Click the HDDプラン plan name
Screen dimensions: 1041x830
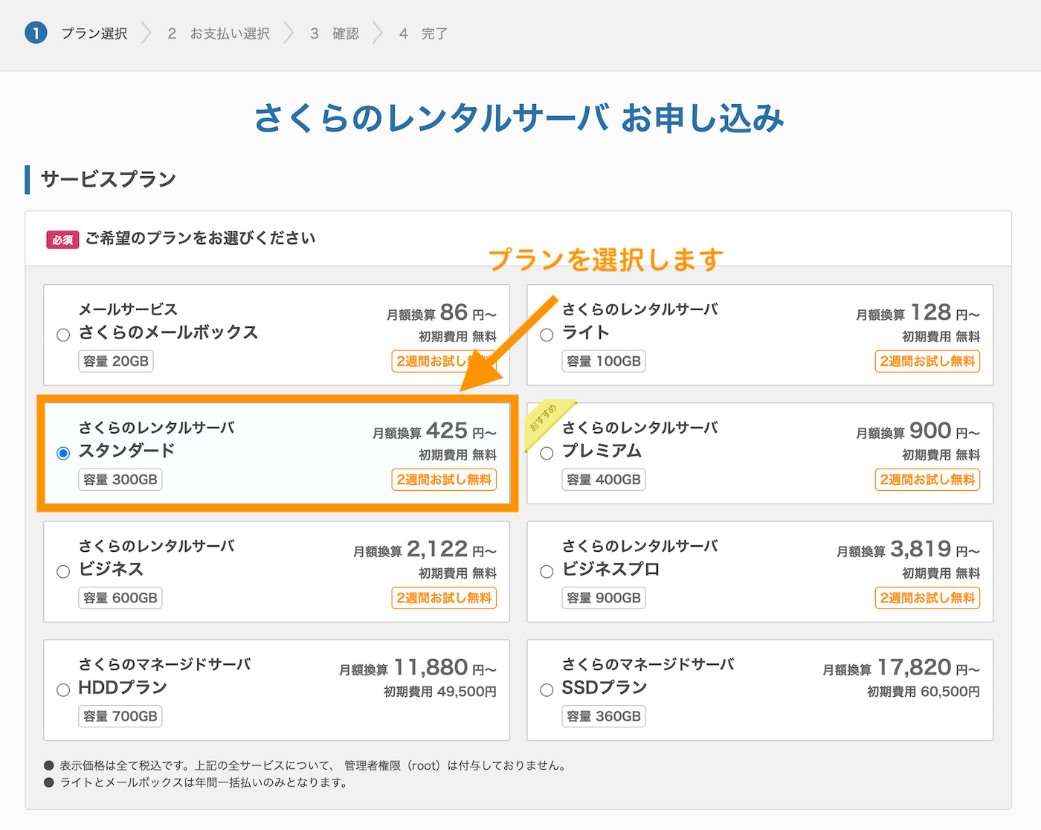(x=123, y=687)
